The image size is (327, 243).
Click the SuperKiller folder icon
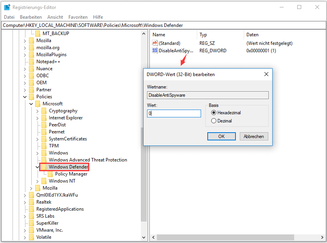pos(32,223)
